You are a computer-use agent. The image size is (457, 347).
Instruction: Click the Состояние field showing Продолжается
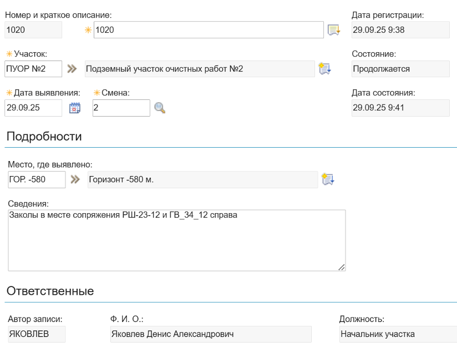coord(400,69)
